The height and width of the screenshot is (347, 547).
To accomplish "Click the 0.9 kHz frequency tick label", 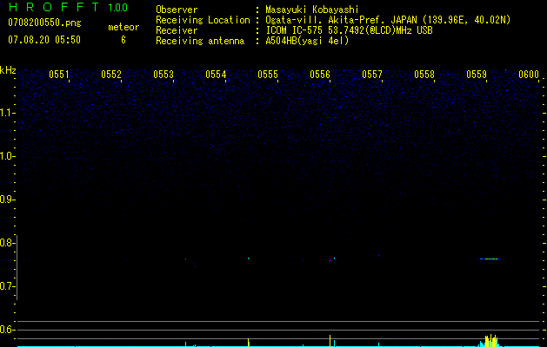I will (x=7, y=200).
